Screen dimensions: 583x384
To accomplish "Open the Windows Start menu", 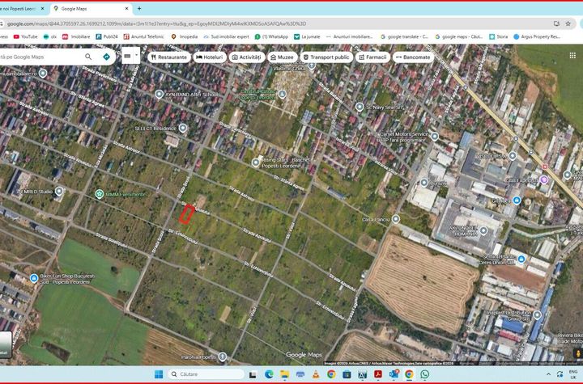I will tap(159, 374).
